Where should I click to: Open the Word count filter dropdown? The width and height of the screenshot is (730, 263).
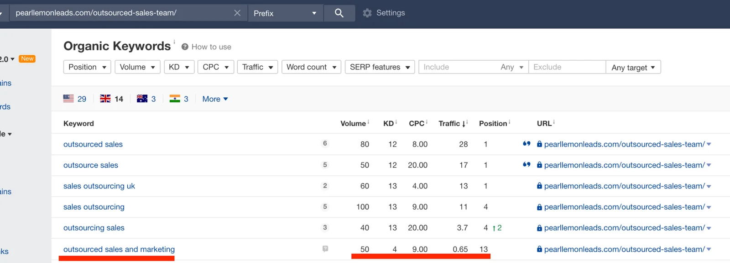click(x=311, y=67)
